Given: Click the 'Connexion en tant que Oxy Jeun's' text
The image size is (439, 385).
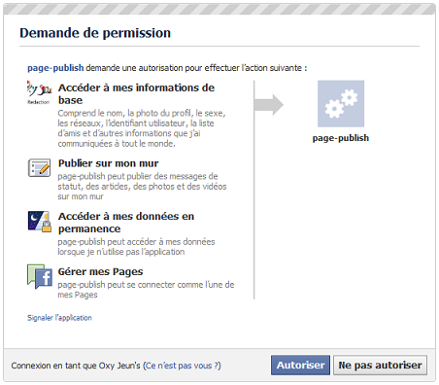Looking at the screenshot, I should 76,366.
